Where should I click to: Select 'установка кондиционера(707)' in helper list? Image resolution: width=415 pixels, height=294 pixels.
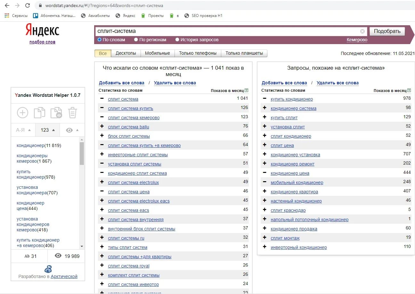[37, 190]
